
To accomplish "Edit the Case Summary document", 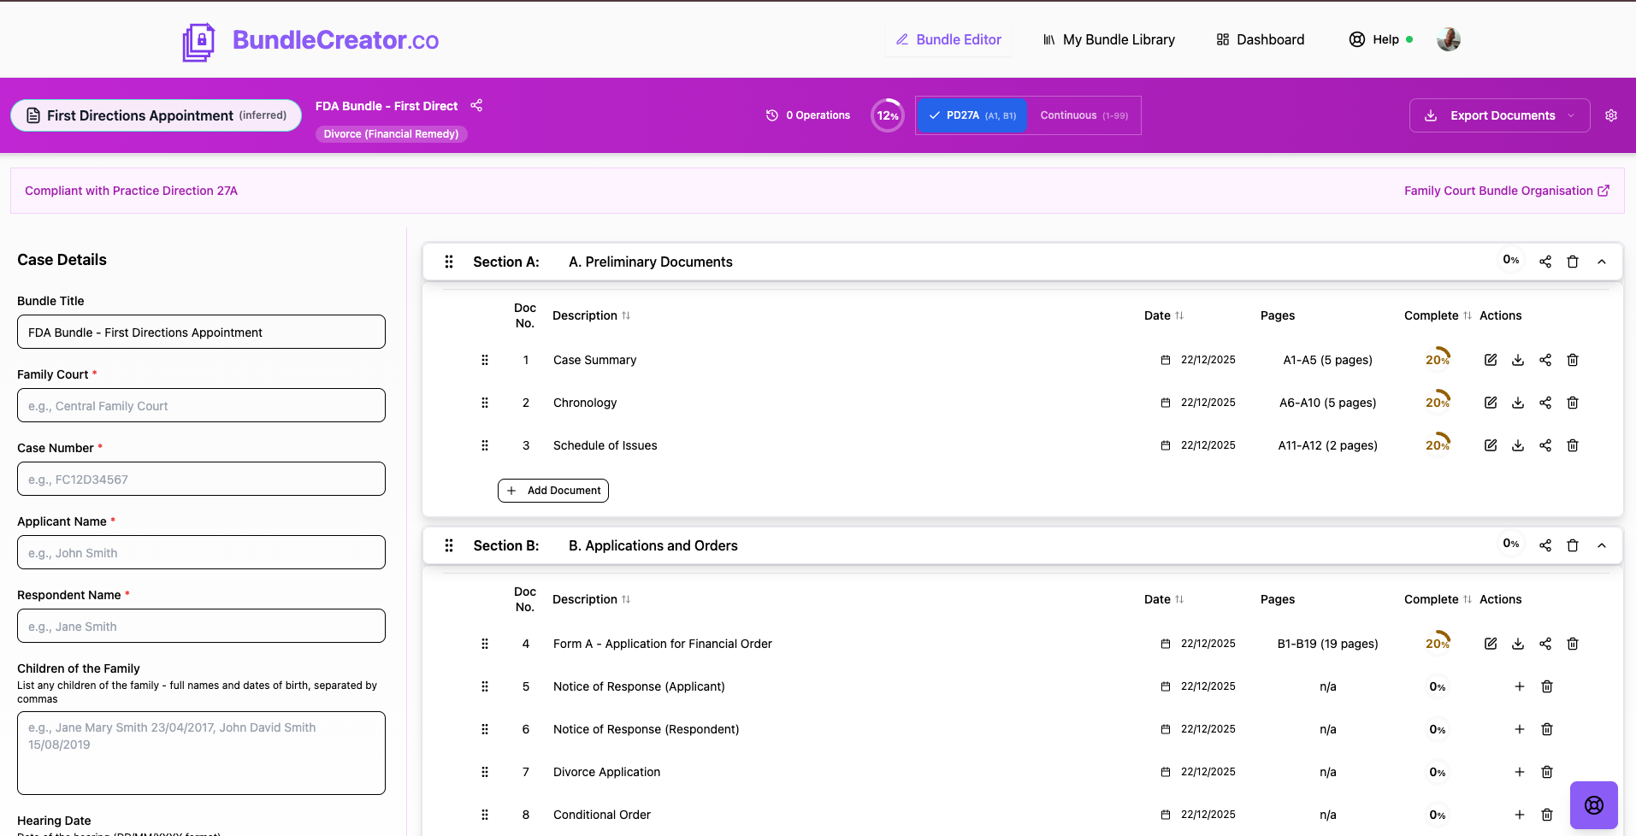I will (1491, 360).
